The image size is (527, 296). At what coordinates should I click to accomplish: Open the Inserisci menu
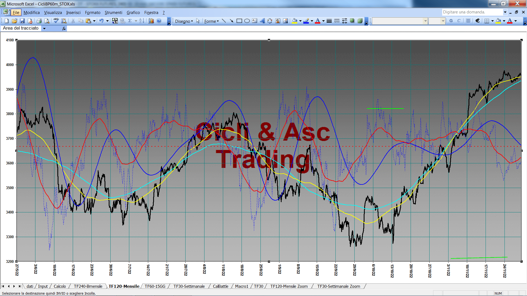coord(73,12)
